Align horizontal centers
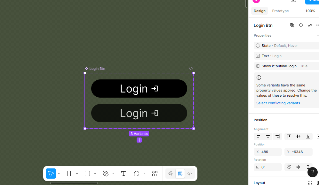Screen dimensions: 319x185 (x=268, y=137)
